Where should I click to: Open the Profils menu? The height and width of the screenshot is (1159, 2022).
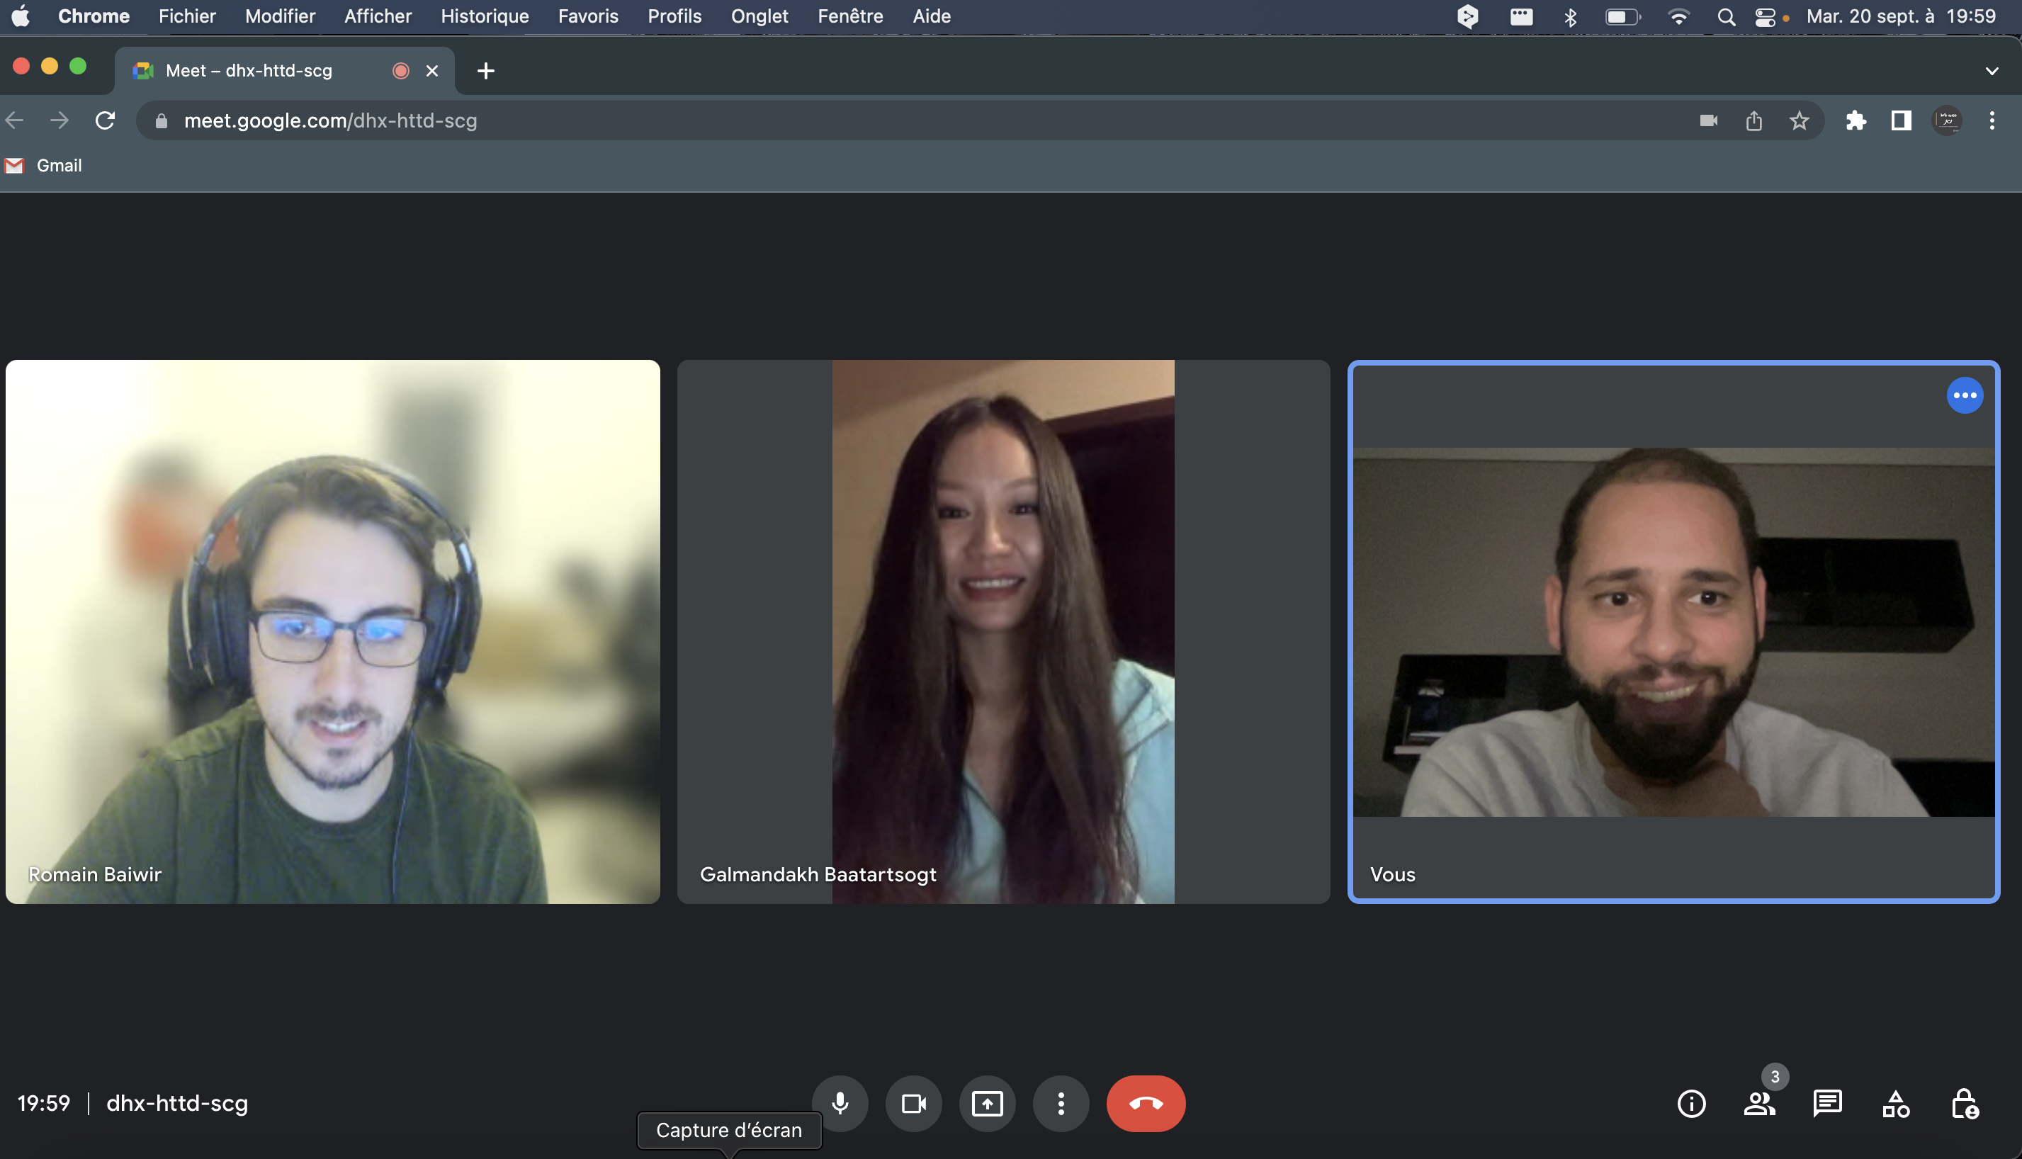674,16
